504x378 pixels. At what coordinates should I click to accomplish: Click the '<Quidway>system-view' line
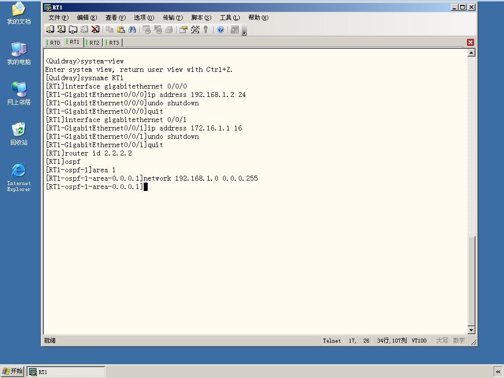(x=85, y=62)
